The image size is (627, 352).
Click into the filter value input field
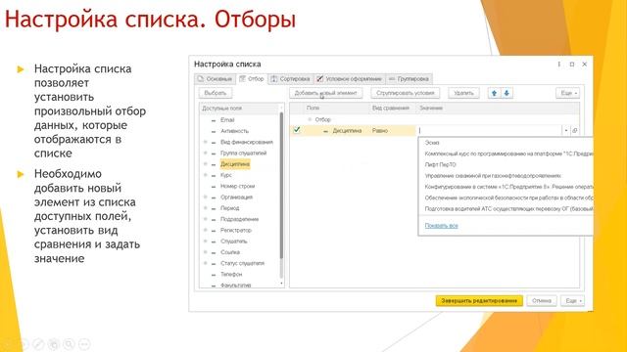click(x=490, y=130)
